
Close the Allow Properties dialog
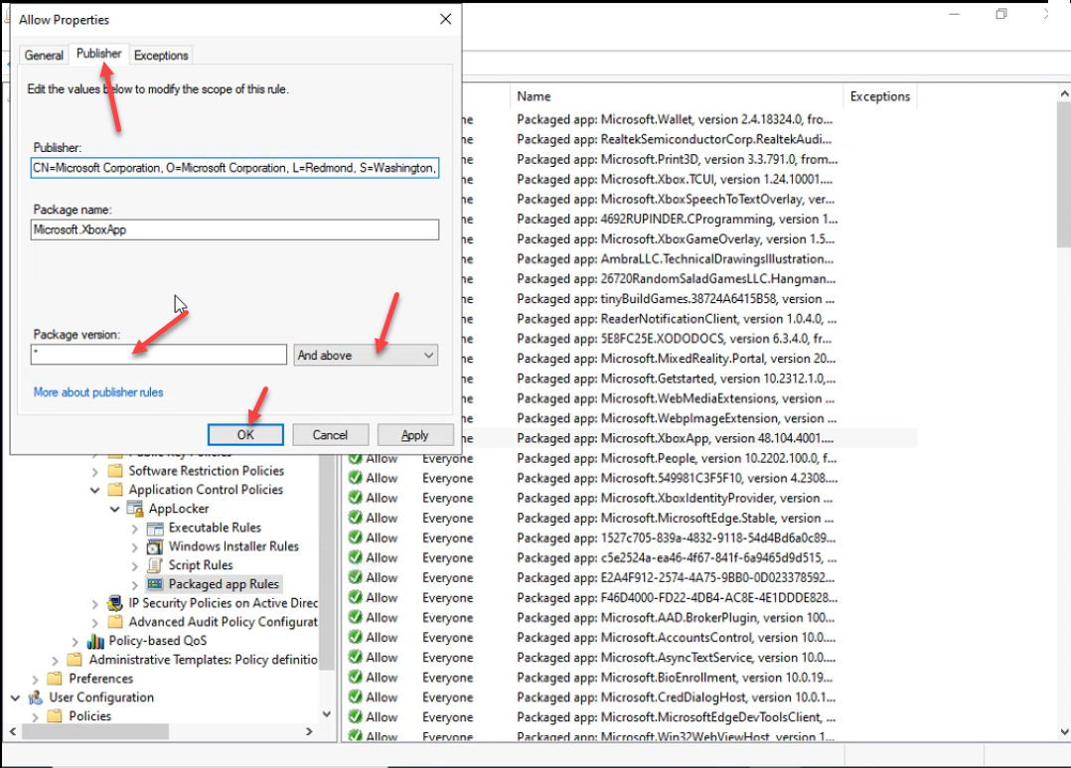445,19
